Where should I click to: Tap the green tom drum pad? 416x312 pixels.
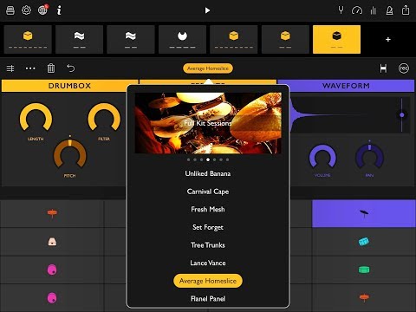click(x=364, y=270)
